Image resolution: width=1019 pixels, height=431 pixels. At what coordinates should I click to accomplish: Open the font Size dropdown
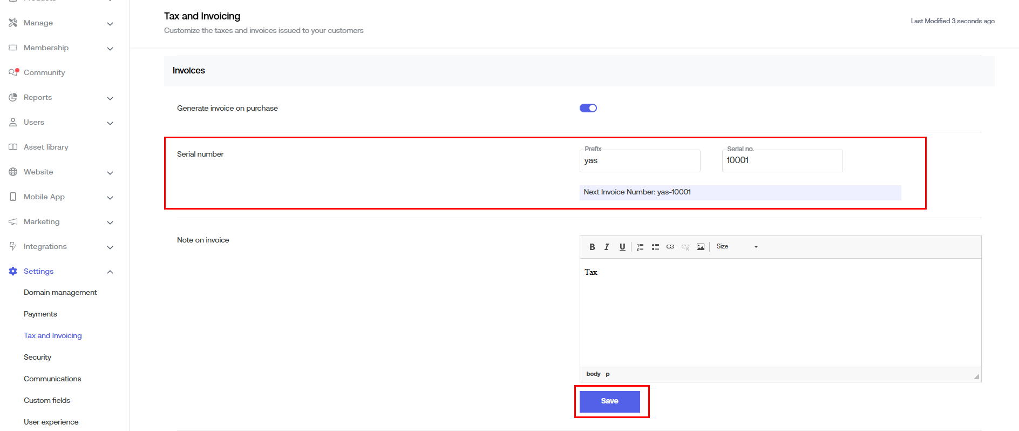click(737, 247)
